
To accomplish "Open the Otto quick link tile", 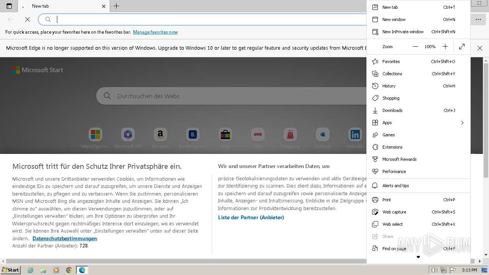I will tap(258, 138).
